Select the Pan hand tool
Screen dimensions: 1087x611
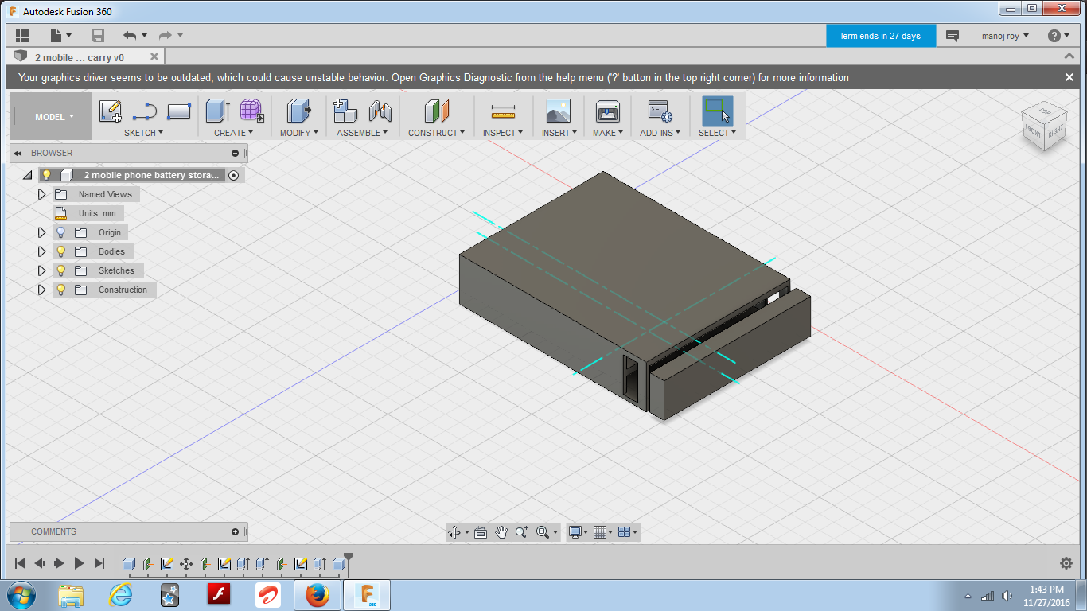tap(501, 532)
